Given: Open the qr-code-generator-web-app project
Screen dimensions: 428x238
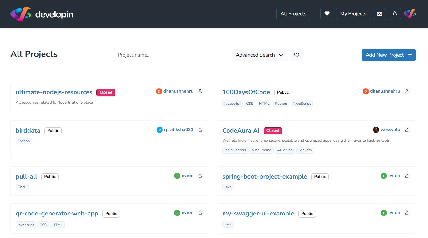Looking at the screenshot, I should 57,213.
